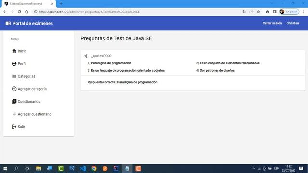Click the browser home icon
The image size is (308, 173).
26,12
